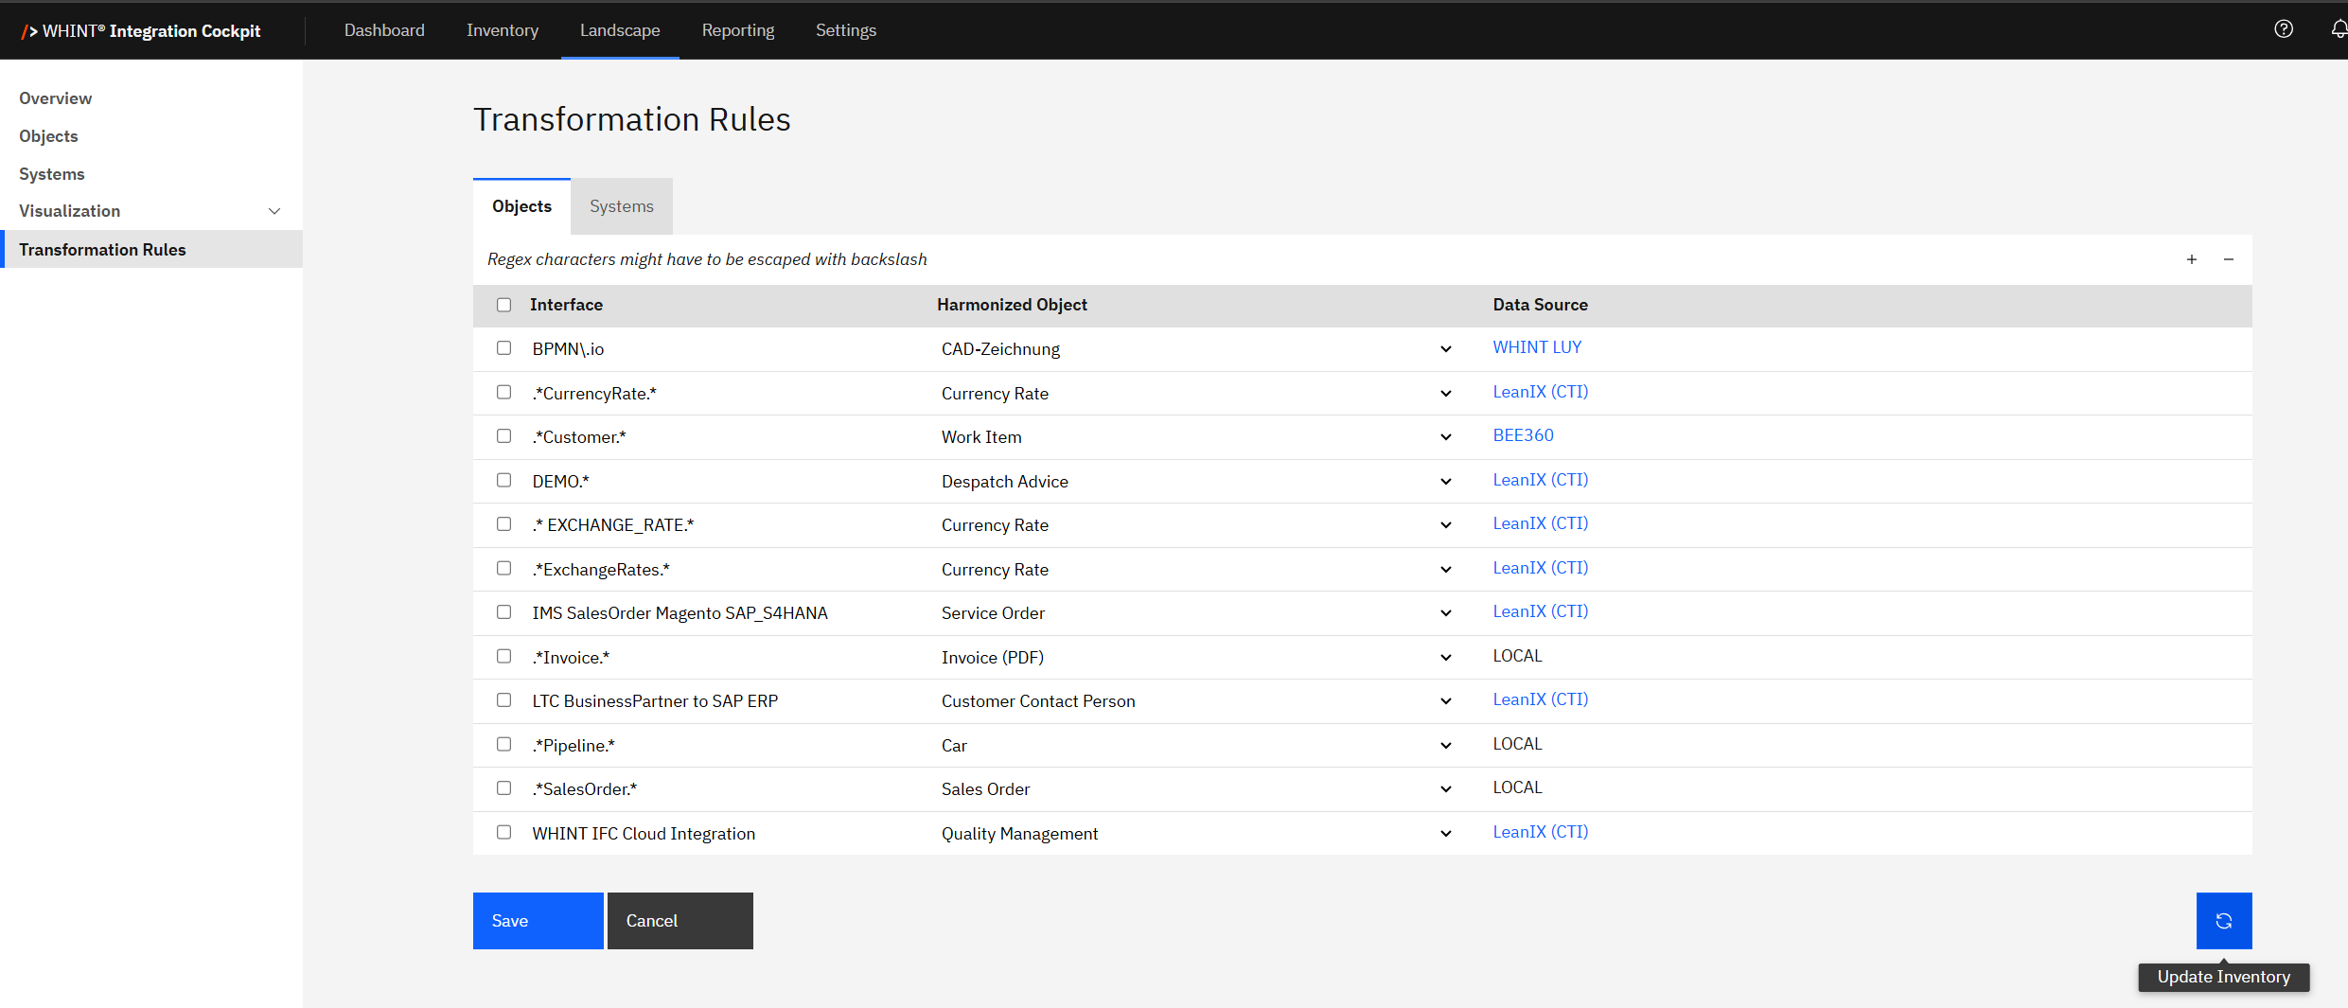Click the WHINT Integration Cockpit logo

142,30
